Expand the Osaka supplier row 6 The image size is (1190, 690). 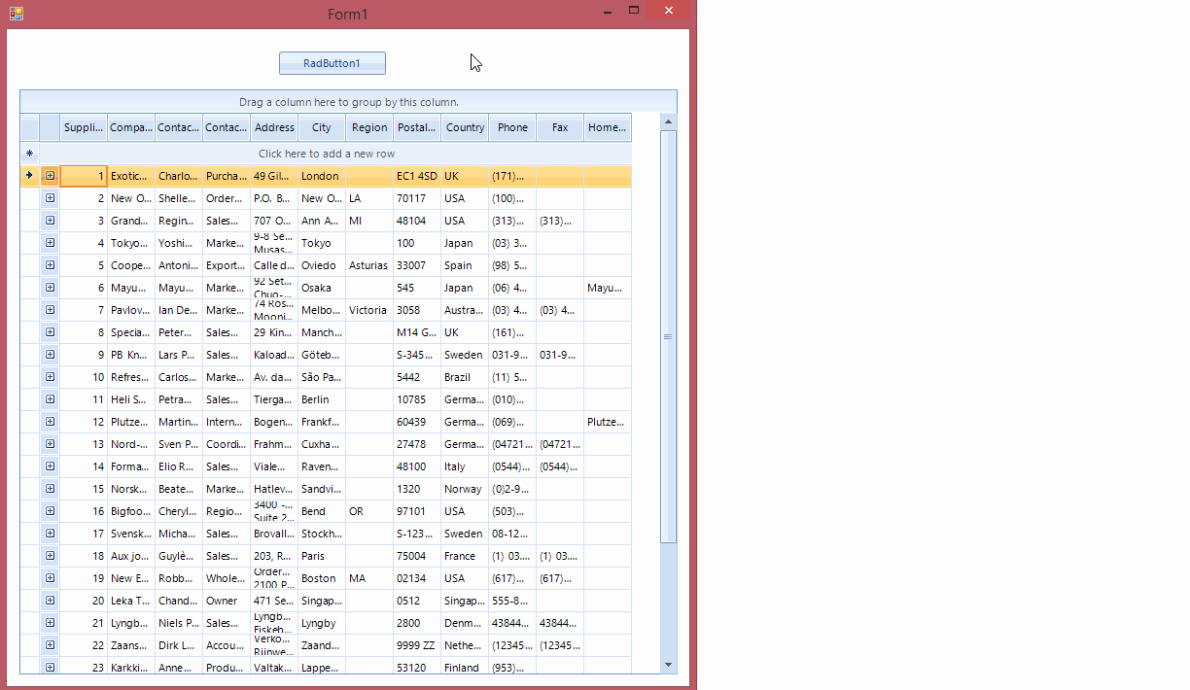pos(50,288)
